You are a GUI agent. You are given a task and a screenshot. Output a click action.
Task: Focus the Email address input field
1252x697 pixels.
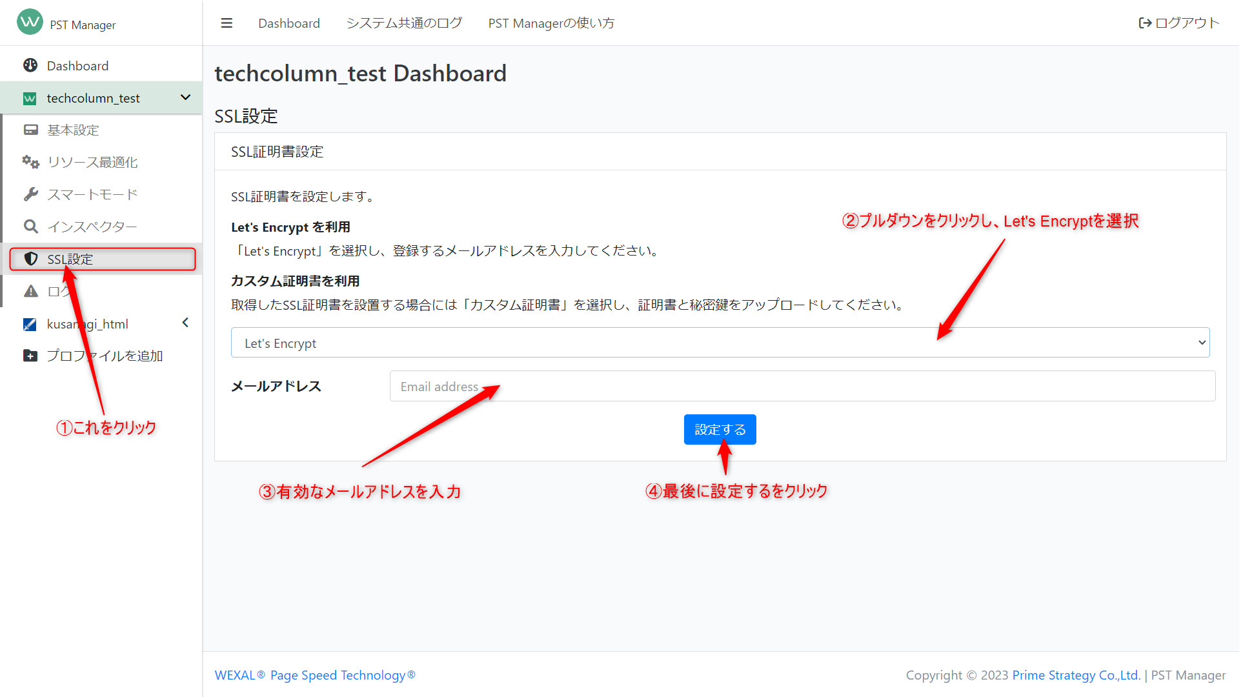tap(802, 386)
